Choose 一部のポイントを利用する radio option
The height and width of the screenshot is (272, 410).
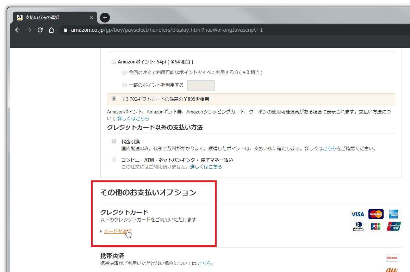click(x=124, y=85)
